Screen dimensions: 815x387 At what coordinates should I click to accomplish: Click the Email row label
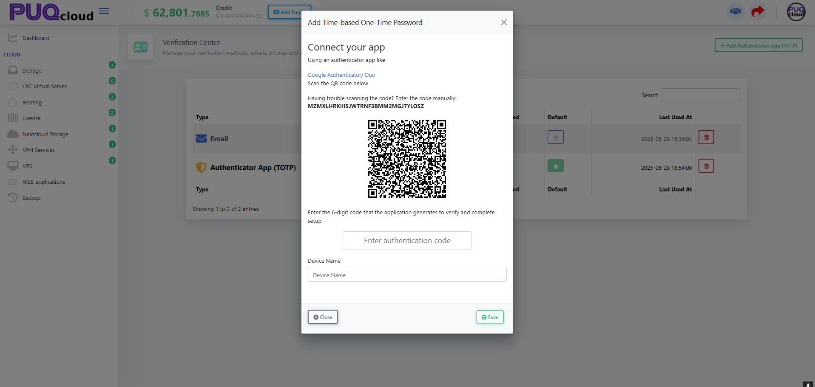pyautogui.click(x=219, y=139)
